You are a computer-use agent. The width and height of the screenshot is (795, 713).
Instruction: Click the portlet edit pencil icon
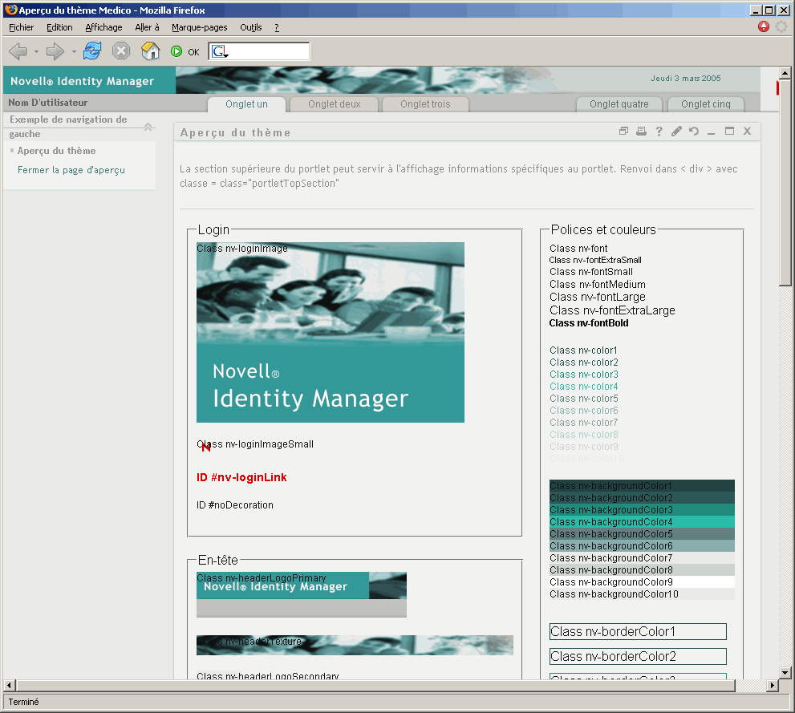pyautogui.click(x=676, y=132)
